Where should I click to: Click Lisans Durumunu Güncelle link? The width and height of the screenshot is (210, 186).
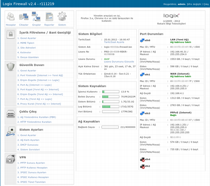(119, 62)
